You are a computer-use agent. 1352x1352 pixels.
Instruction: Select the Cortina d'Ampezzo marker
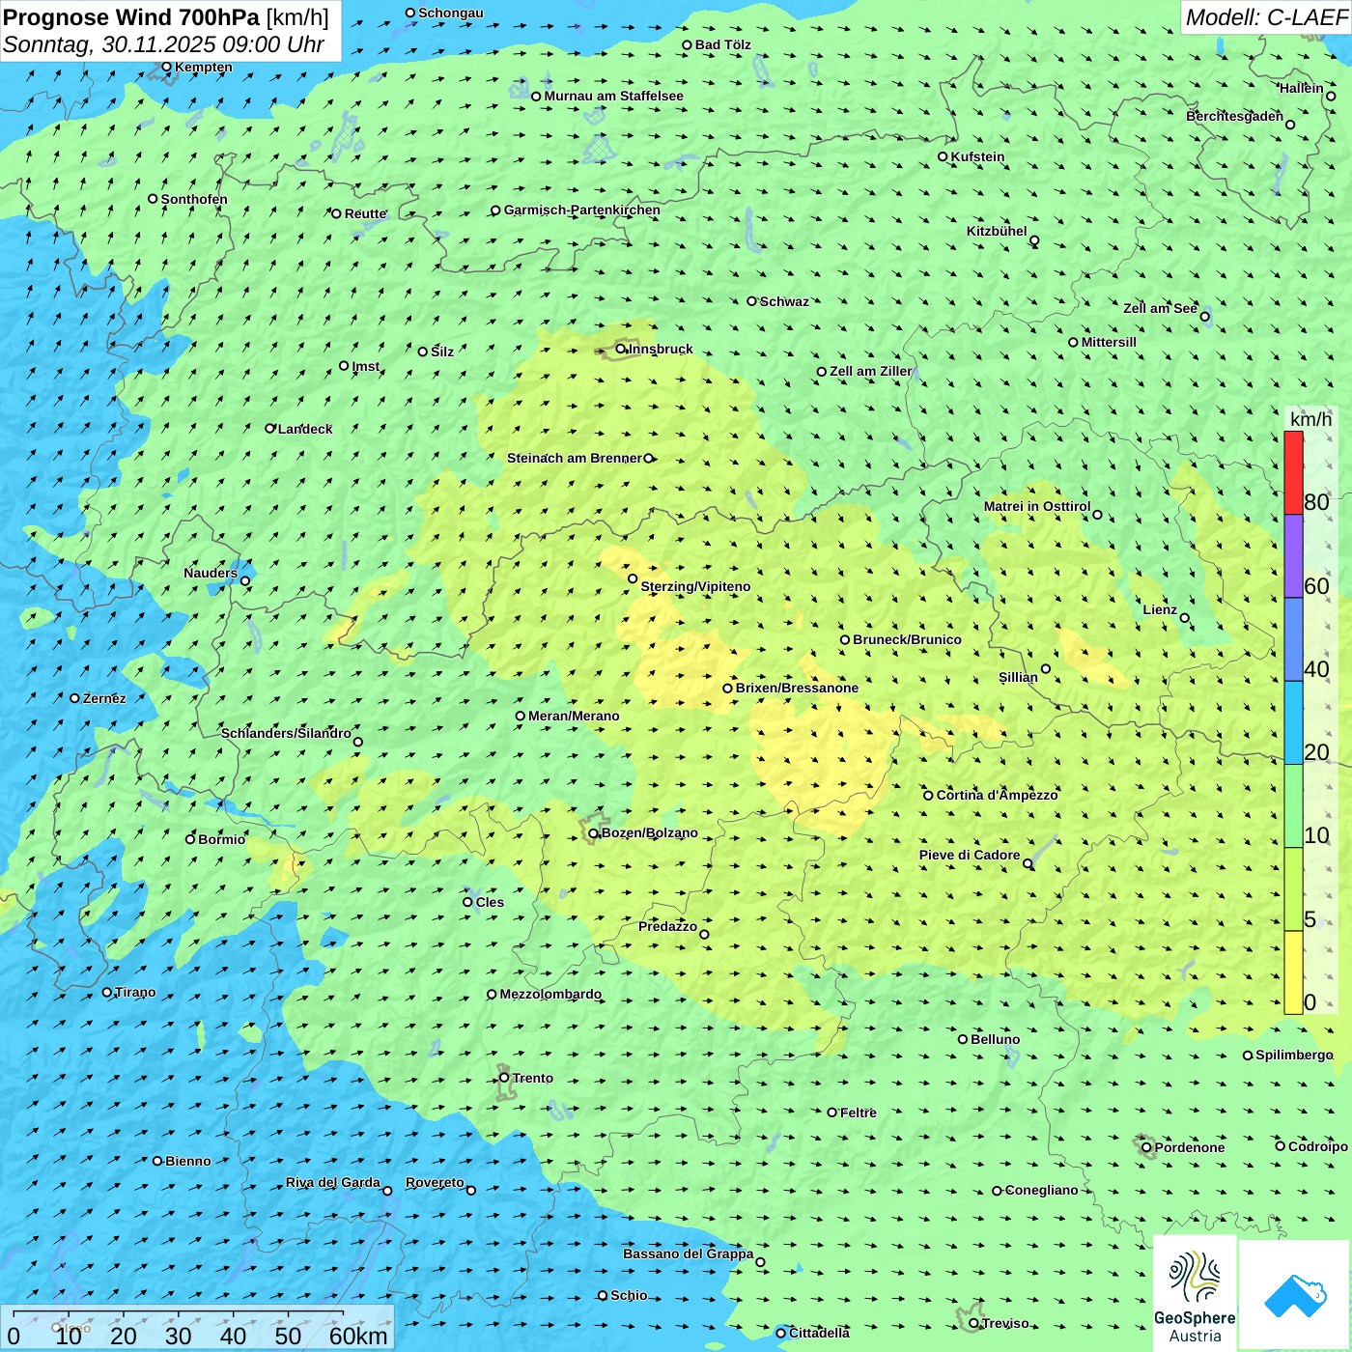point(928,796)
